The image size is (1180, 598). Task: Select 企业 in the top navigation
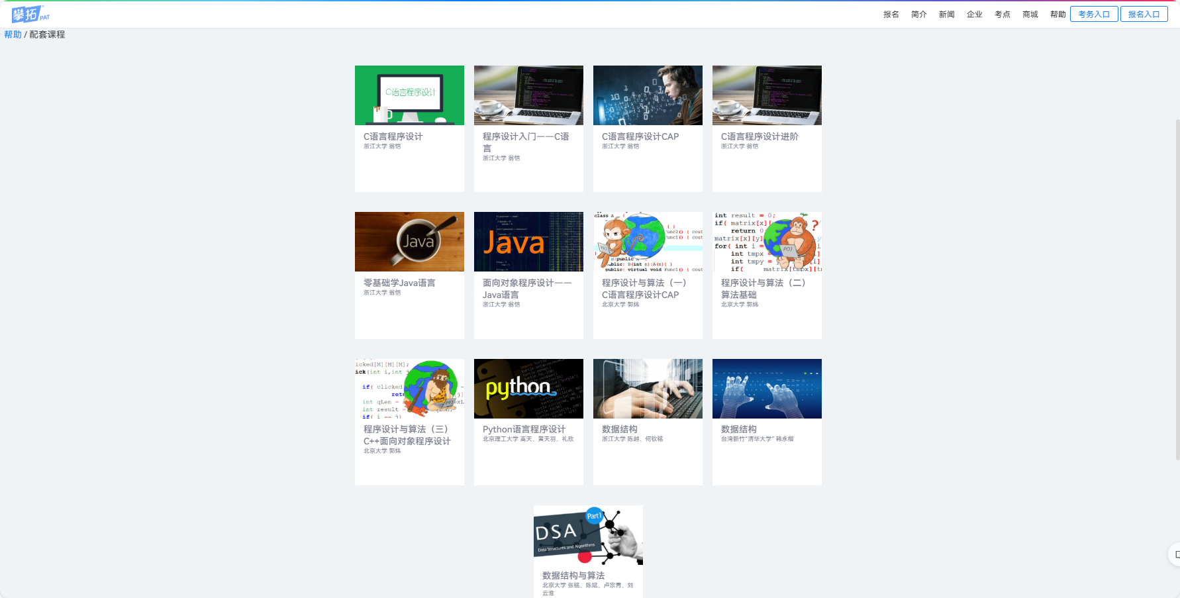974,14
